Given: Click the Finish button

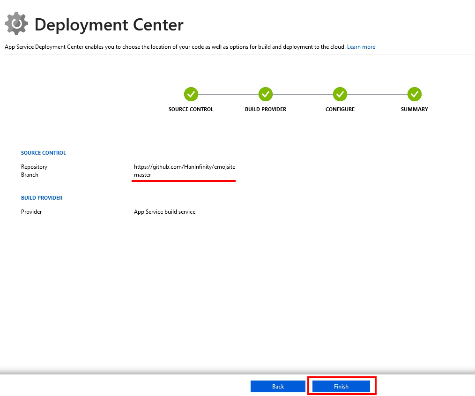Looking at the screenshot, I should 341,386.
